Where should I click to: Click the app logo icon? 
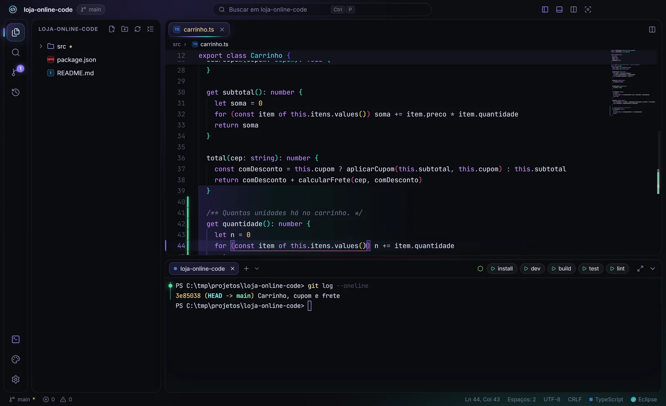pyautogui.click(x=13, y=9)
